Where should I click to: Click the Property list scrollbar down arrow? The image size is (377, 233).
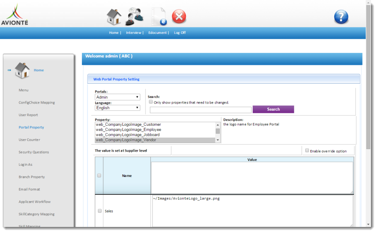(x=218, y=140)
